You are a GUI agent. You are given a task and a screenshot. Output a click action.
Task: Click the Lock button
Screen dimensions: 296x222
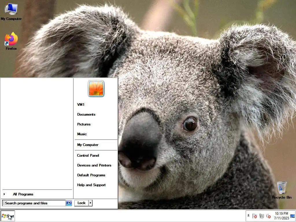pos(81,203)
